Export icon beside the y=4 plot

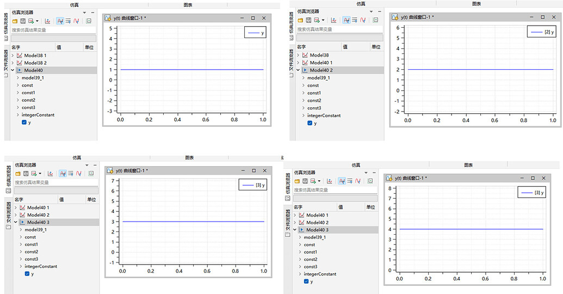coord(313,181)
